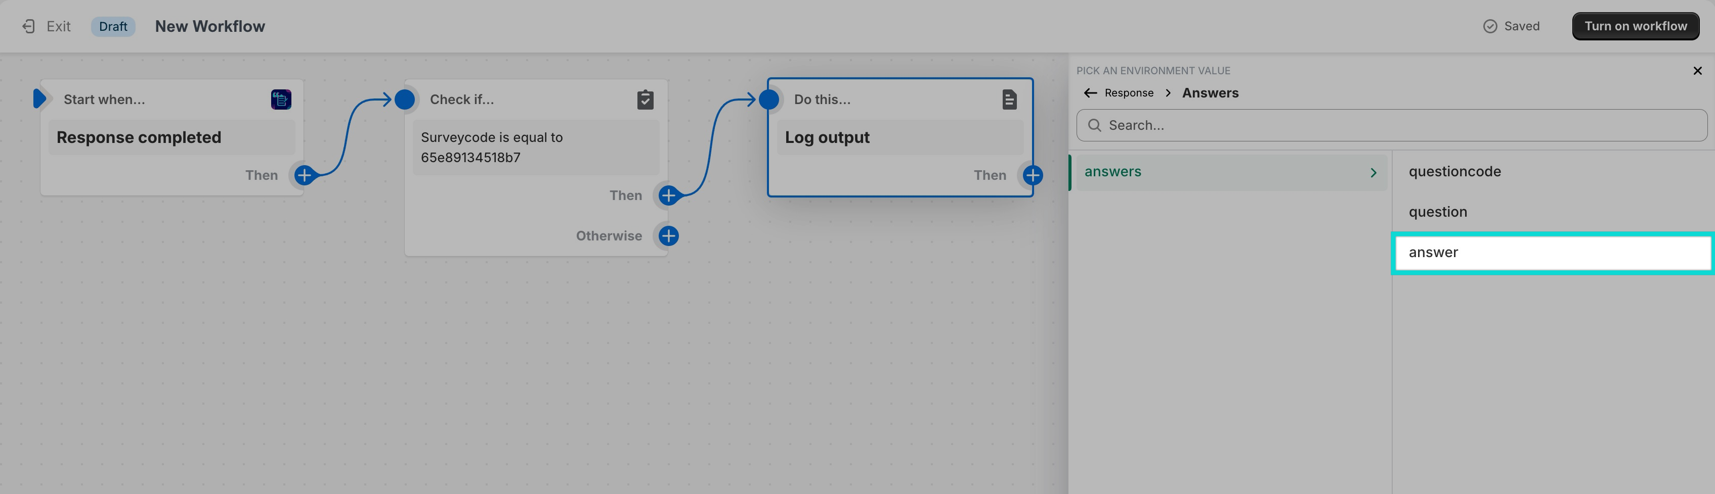Open the Log output action
1715x494 pixels.
[900, 137]
